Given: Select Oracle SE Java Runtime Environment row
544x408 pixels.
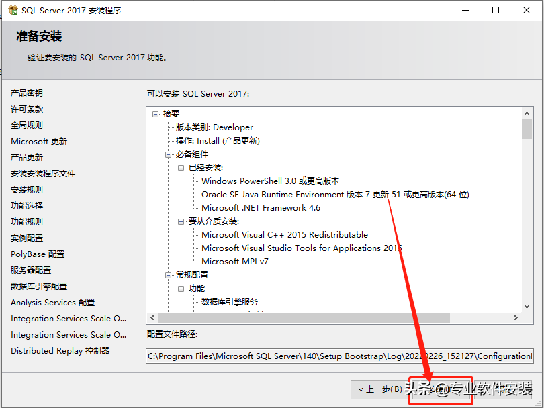Looking at the screenshot, I should click(x=335, y=195).
